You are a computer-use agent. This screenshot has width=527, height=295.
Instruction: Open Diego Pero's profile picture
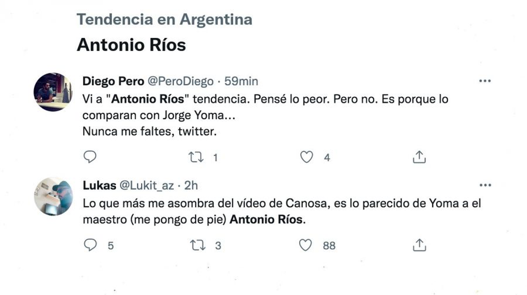[x=53, y=92]
